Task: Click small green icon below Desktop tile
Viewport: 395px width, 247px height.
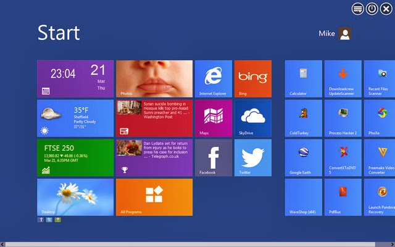Action: [x=57, y=220]
